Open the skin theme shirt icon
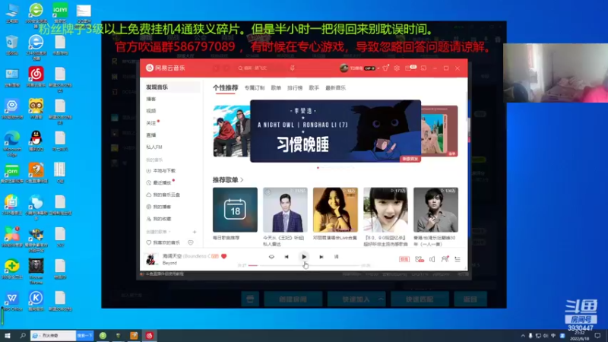608x342 pixels. click(385, 68)
